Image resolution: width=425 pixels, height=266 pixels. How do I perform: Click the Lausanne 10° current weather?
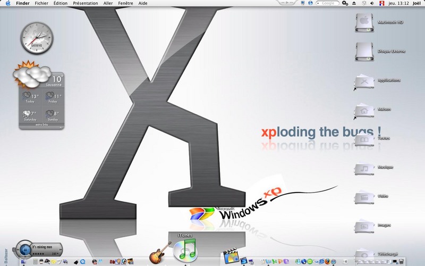[x=54, y=81]
